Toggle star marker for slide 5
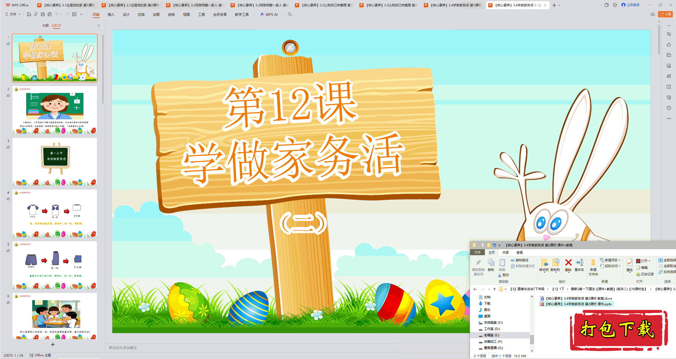Viewport: 676px width, 359px height. (x=8, y=251)
